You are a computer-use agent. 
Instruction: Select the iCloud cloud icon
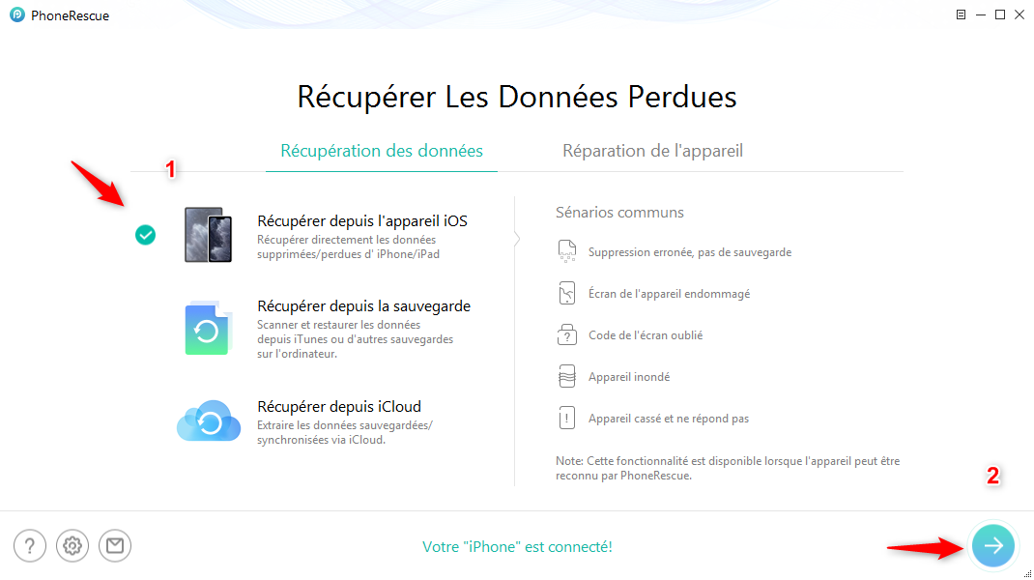tap(208, 421)
